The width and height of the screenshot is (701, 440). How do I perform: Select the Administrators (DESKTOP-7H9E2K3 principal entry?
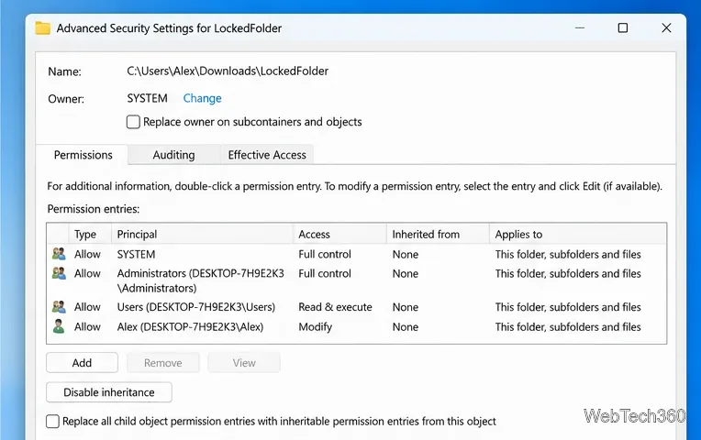point(200,280)
